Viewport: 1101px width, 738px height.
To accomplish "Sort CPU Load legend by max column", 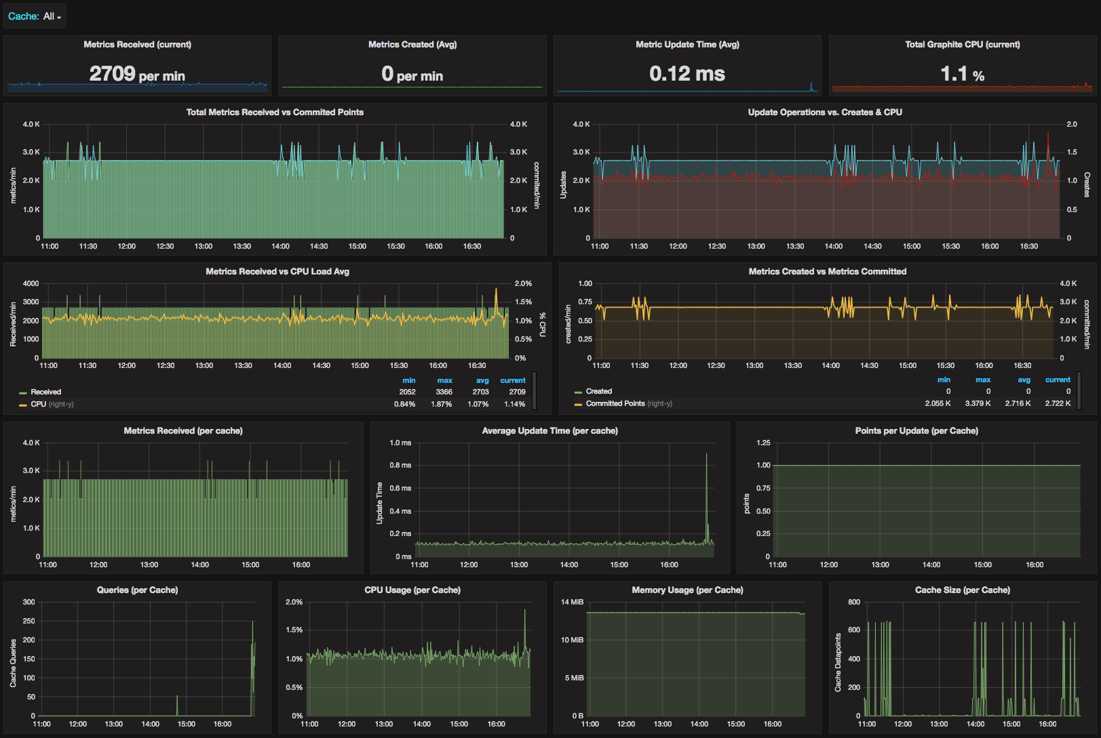I will tap(444, 380).
